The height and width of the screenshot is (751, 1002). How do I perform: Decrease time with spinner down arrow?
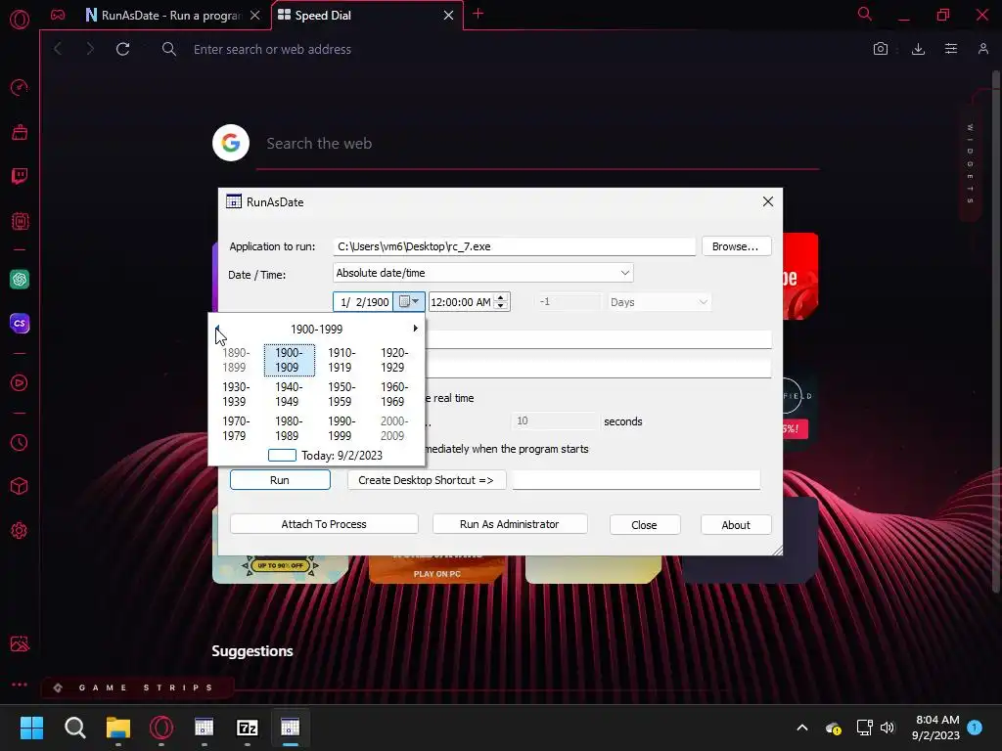tap(501, 306)
